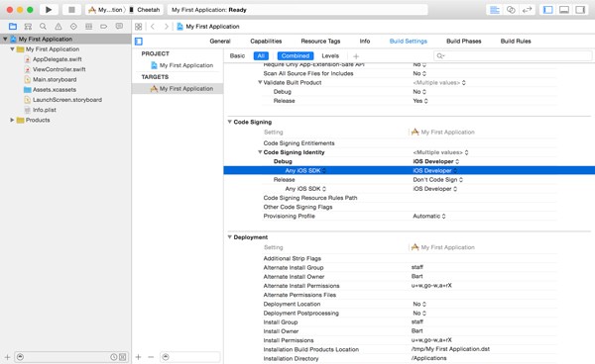Show Basic build settings
This screenshot has width=595, height=364.
[237, 55]
